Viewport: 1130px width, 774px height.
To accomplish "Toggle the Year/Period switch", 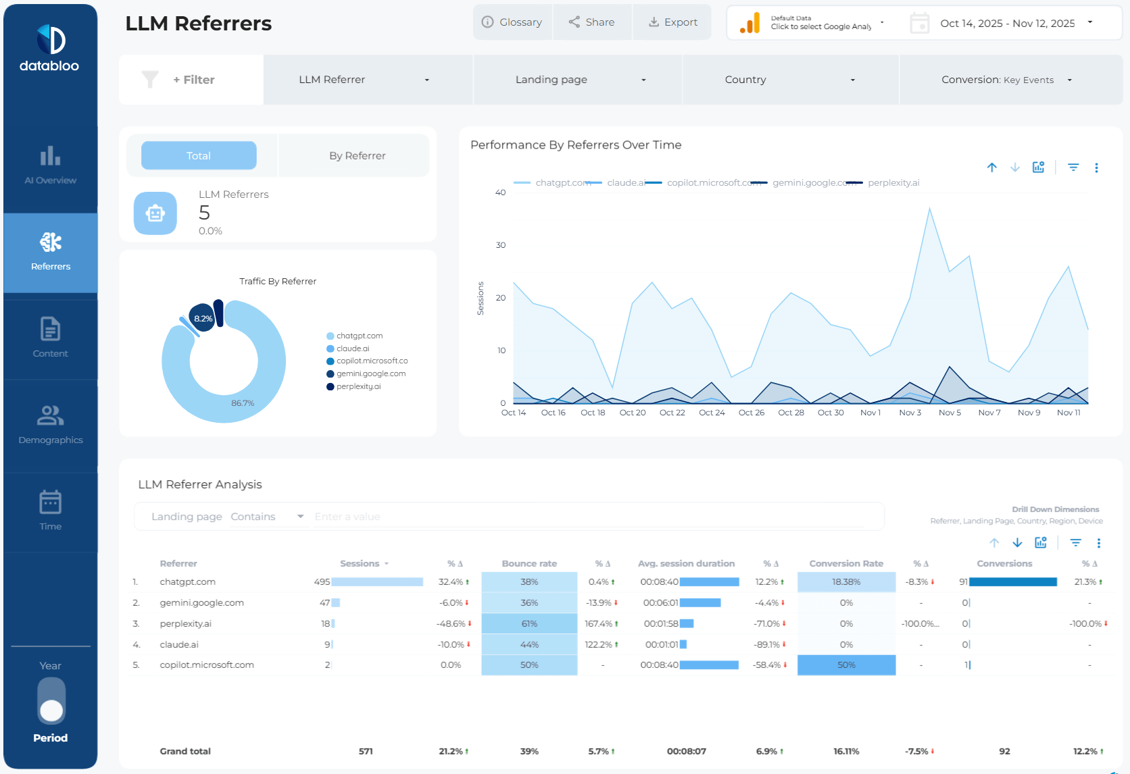I will [x=51, y=701].
